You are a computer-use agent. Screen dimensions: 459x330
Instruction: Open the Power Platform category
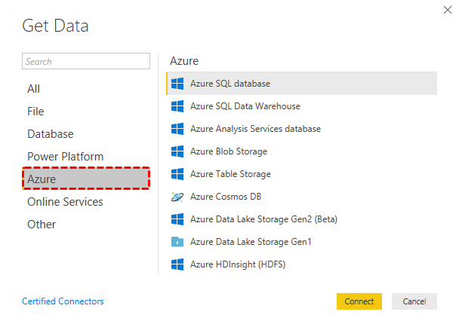click(x=65, y=157)
